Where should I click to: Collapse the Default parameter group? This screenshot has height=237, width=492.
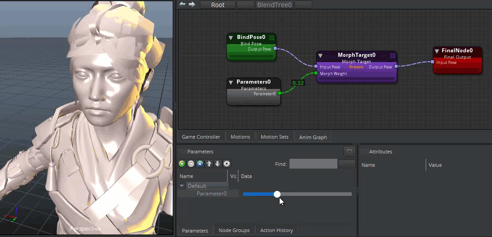[x=182, y=186]
